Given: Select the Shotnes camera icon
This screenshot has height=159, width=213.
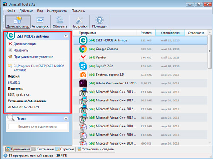Looking at the screenshot, I should [83, 75].
